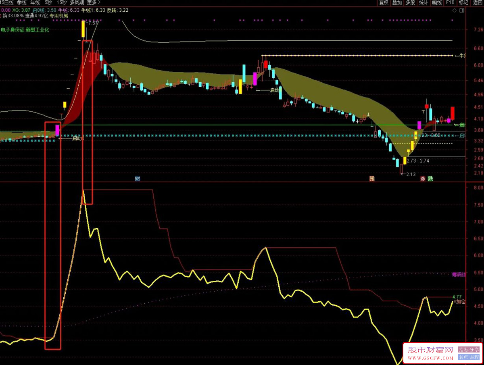This screenshot has width=484, height=365.
Task: Click the XG: 3.87 indicator value
Action: coord(21,10)
